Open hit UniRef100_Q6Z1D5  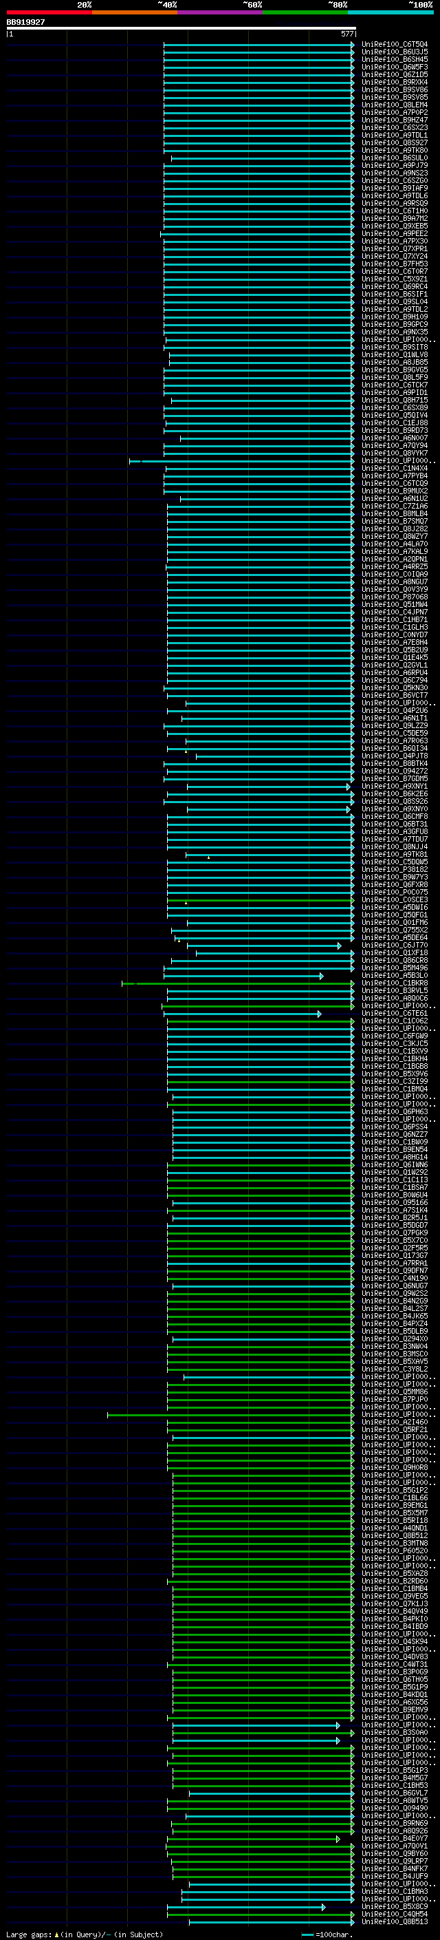395,74
